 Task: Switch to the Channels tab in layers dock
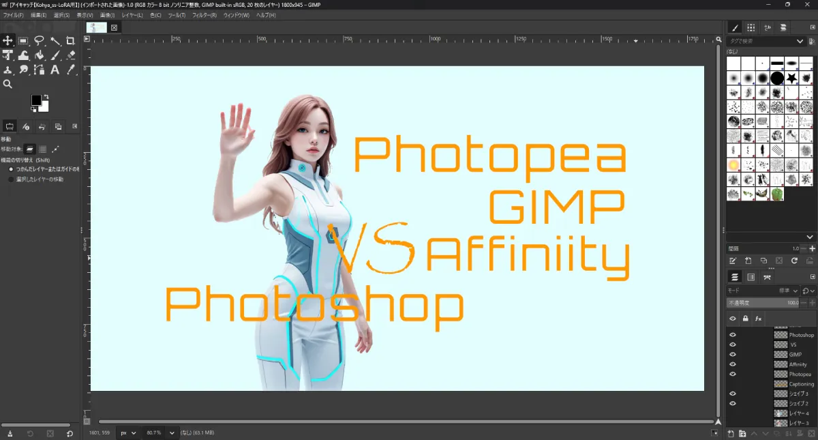pyautogui.click(x=751, y=278)
